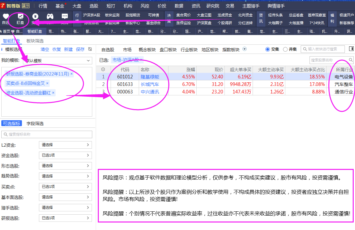Select stock code 601633 cell
This screenshot has height=230, width=355.
click(125, 84)
